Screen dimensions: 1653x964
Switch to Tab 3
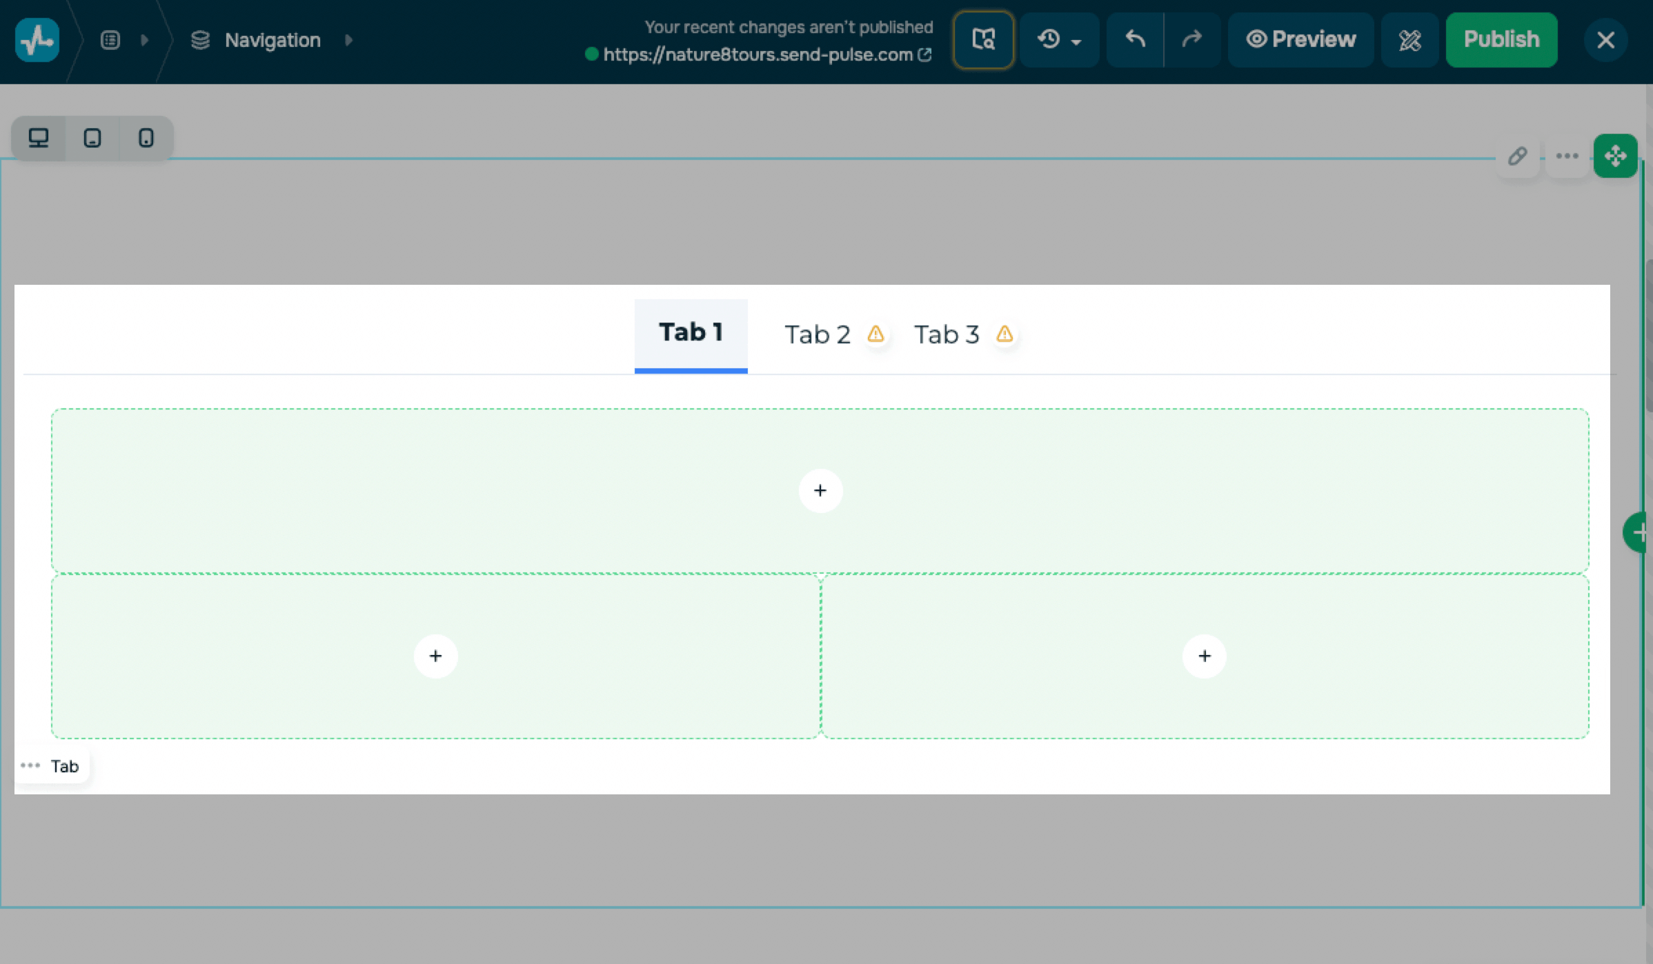pyautogui.click(x=947, y=334)
